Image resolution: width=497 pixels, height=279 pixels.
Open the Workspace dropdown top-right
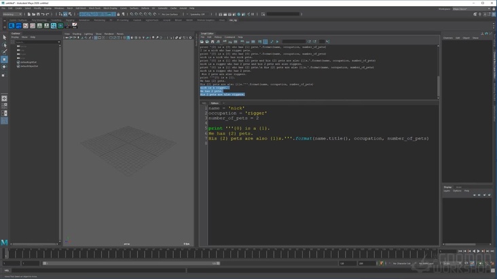pos(471,9)
